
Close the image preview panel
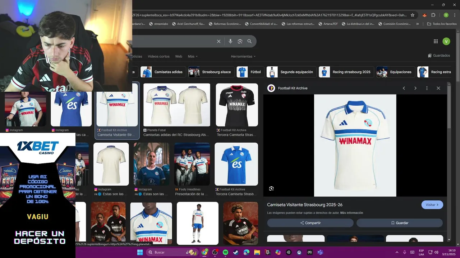point(438,88)
